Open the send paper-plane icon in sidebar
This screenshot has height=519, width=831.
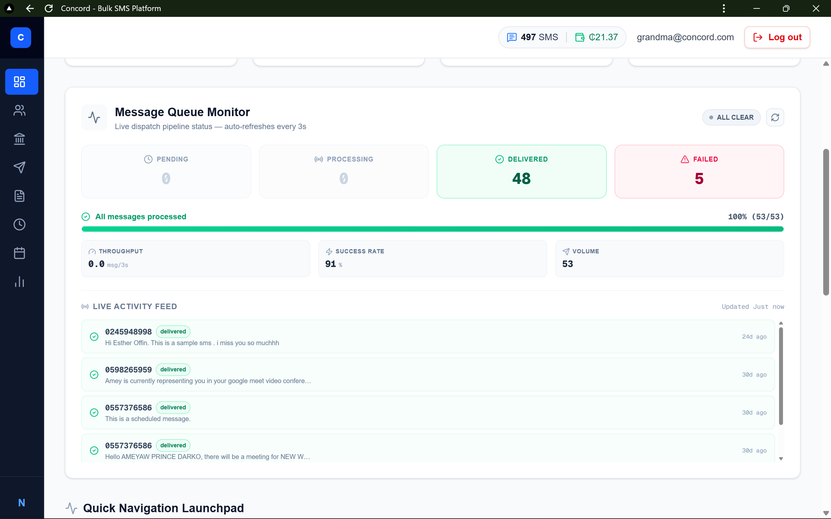coord(19,167)
